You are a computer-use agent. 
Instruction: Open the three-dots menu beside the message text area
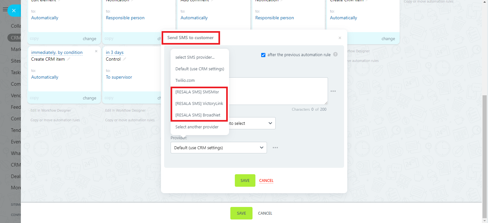tap(333, 91)
